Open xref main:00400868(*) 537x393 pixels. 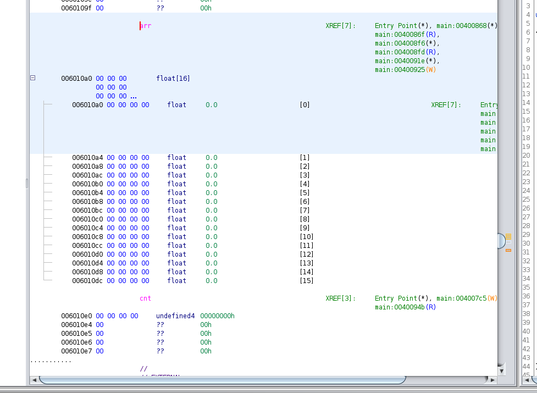467,26
